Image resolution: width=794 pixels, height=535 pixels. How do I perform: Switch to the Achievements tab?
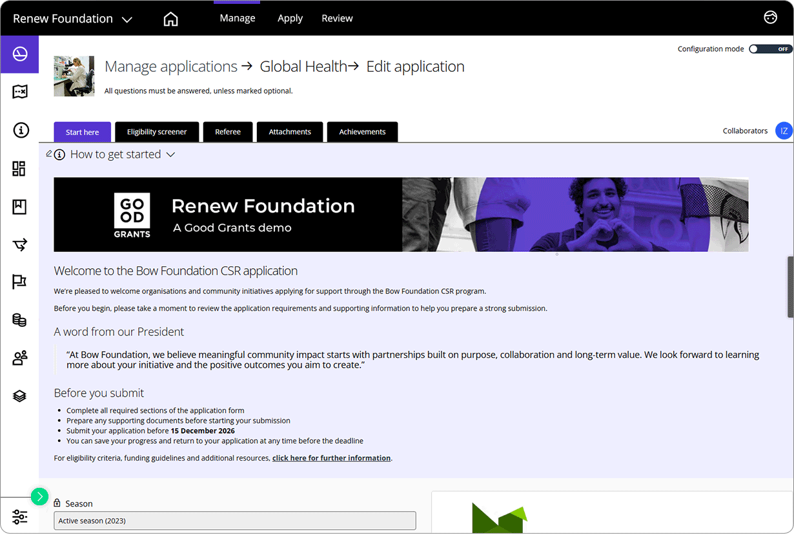click(362, 132)
